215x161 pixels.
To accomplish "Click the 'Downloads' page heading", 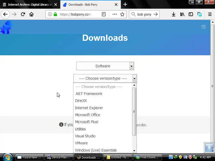I will coord(105,38).
